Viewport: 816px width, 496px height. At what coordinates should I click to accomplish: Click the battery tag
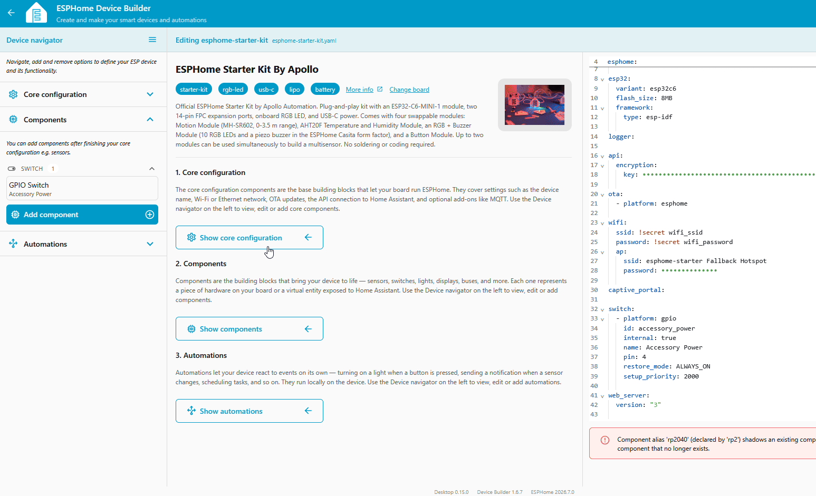[325, 89]
